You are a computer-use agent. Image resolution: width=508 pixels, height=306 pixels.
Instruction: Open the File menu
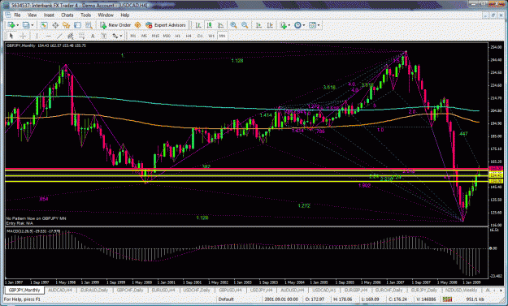point(17,15)
